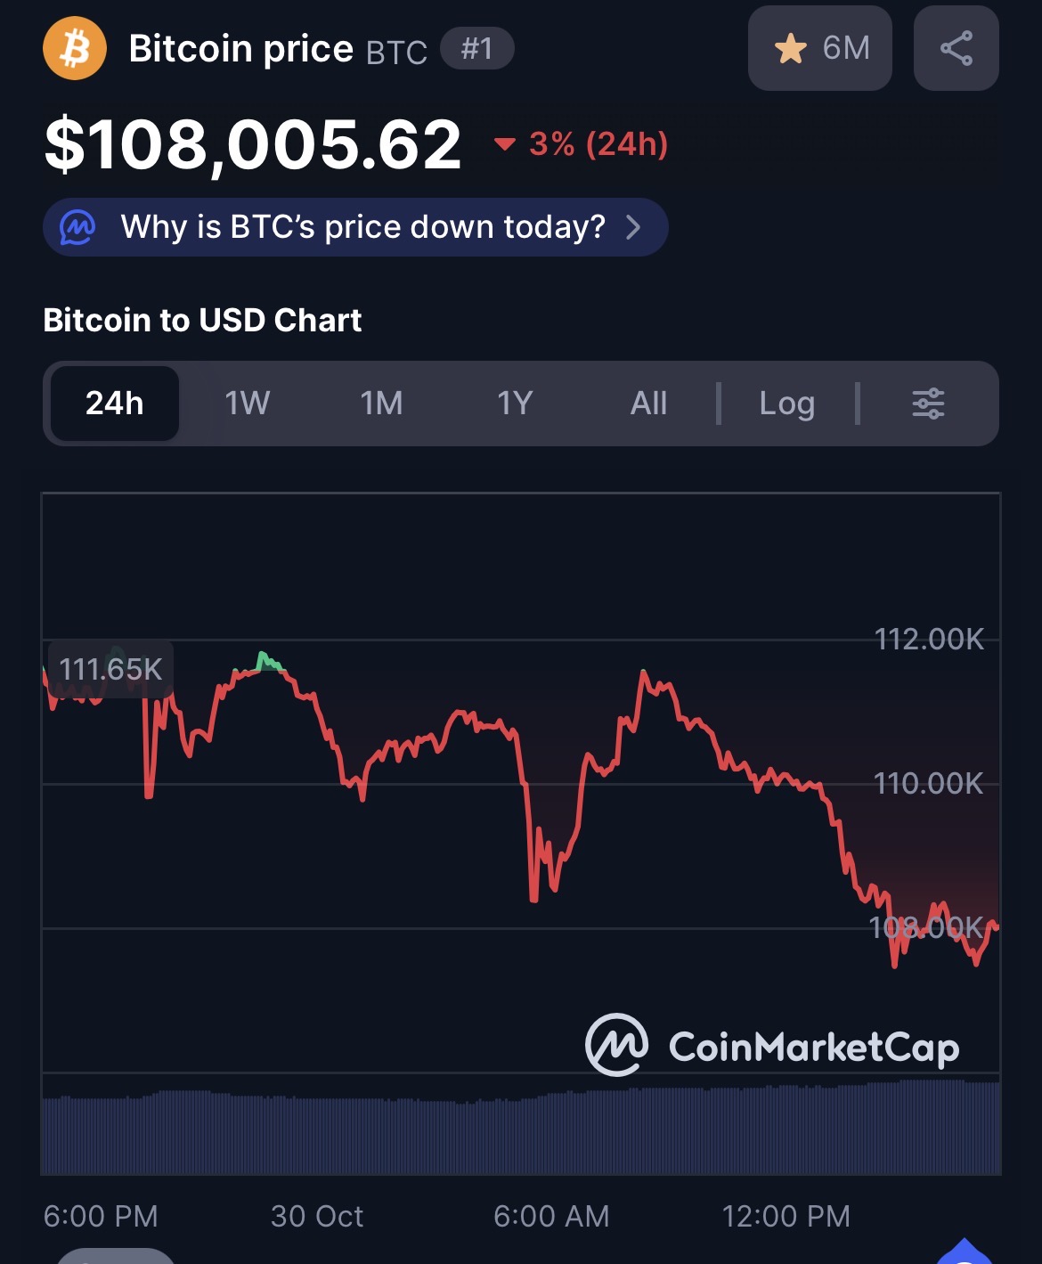The height and width of the screenshot is (1264, 1042).
Task: Open the share icon button
Action: pos(956,48)
